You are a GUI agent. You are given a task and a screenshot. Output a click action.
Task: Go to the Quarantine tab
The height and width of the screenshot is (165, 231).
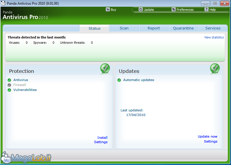184,28
